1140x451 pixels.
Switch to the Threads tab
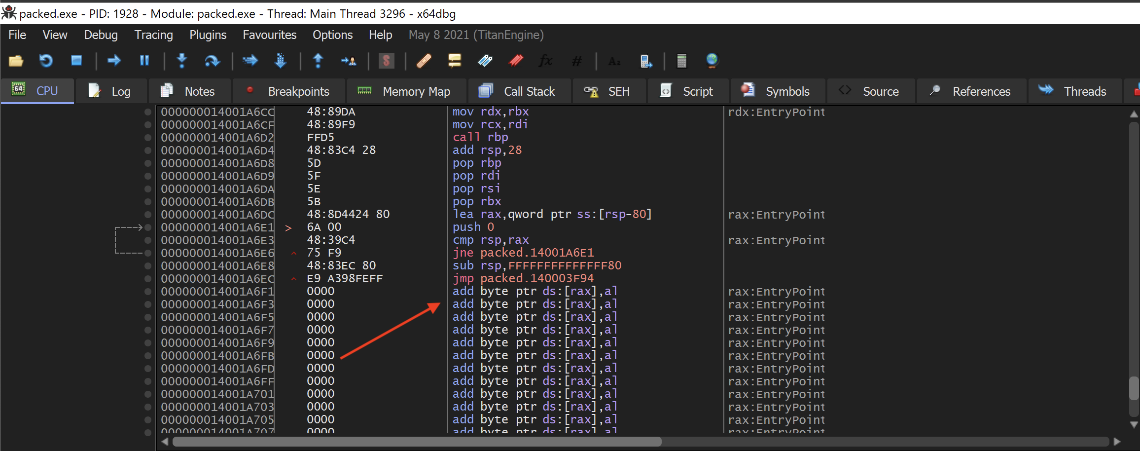point(1075,91)
